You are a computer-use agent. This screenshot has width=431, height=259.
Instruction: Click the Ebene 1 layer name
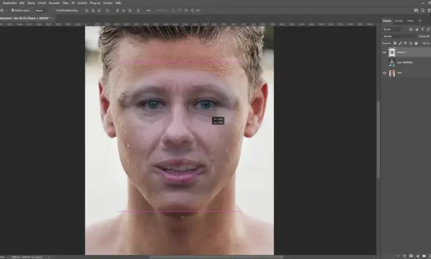(x=401, y=53)
